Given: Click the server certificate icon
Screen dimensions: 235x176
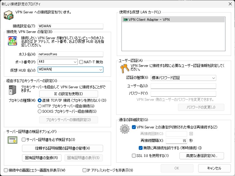Looking at the screenshot, I should (12, 140).
